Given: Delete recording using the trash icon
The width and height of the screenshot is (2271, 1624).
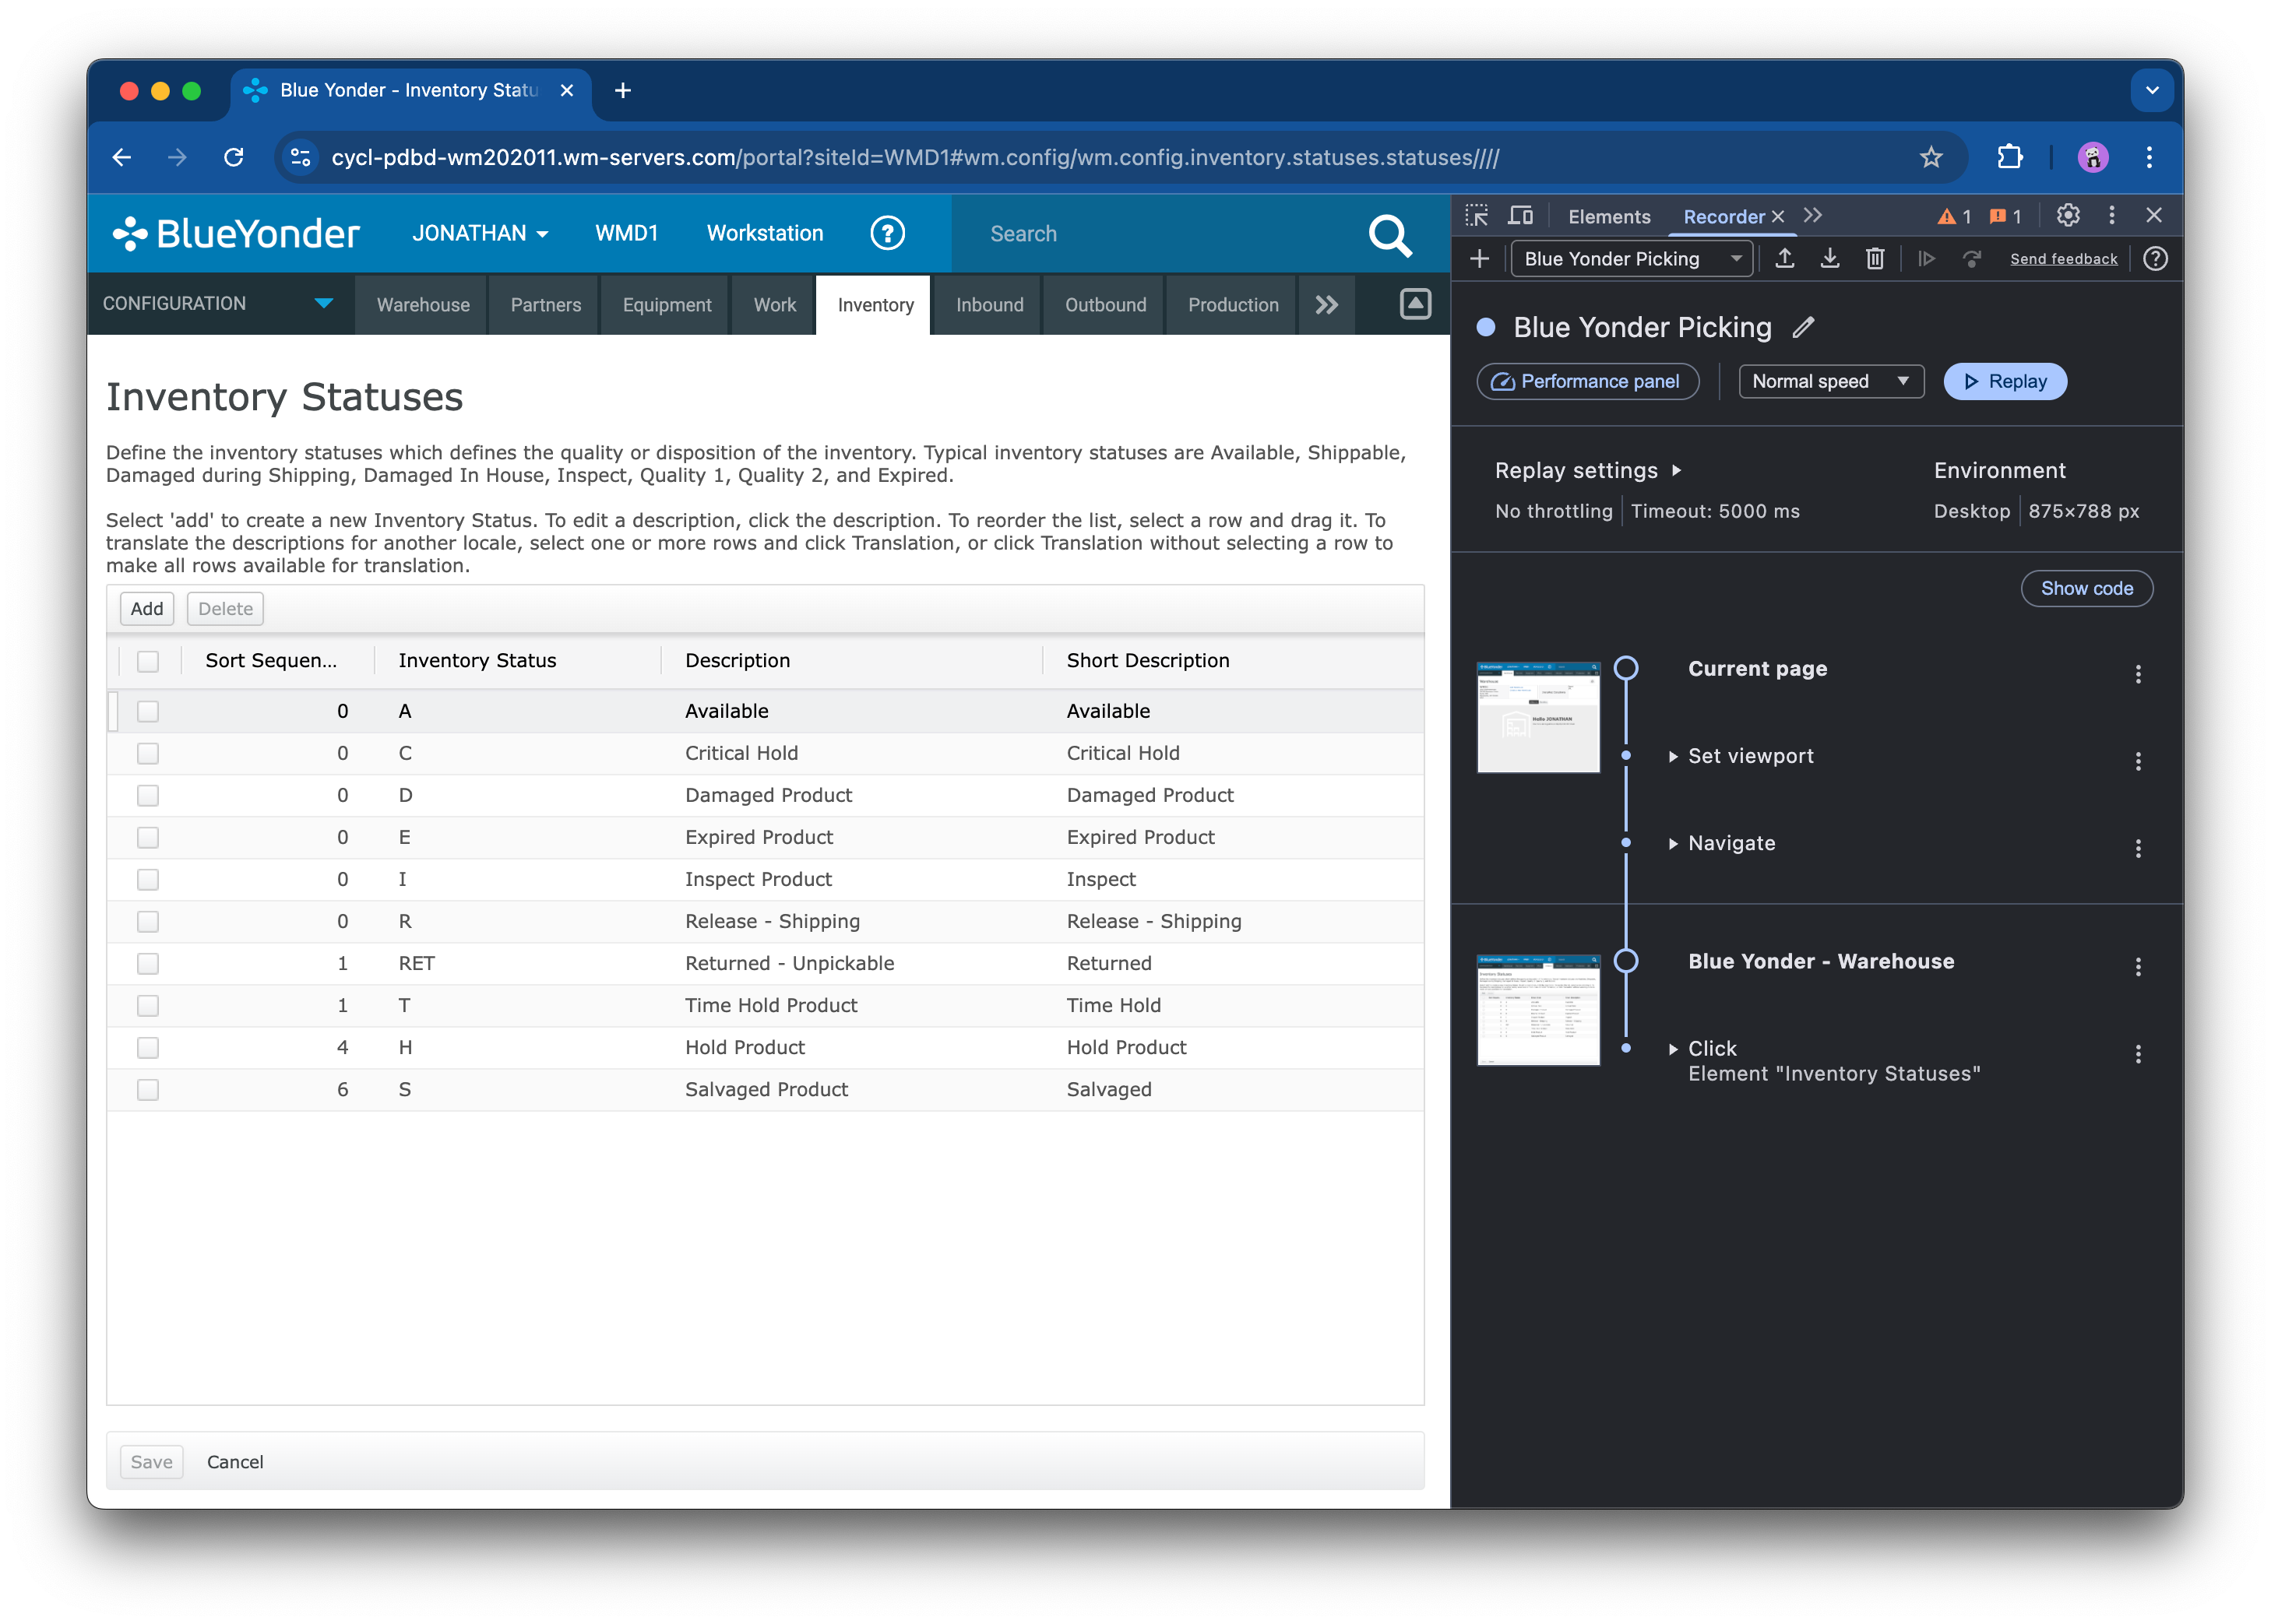Looking at the screenshot, I should 1875,259.
